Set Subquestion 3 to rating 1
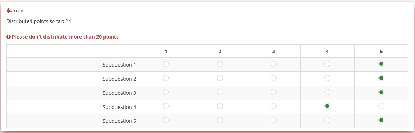The image size is (415, 133). (166, 92)
